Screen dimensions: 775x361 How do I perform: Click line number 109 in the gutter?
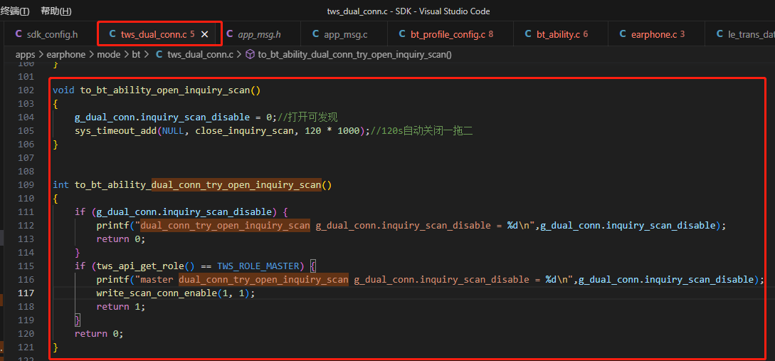25,184
